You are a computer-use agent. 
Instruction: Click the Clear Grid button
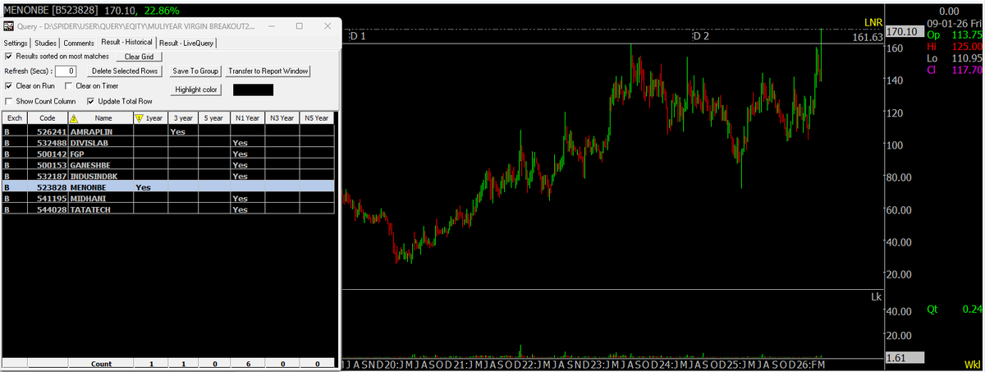[140, 57]
